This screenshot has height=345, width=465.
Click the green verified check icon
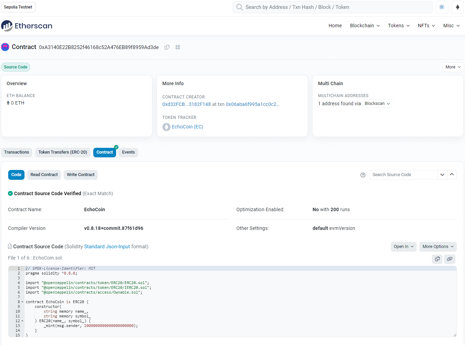click(11, 193)
